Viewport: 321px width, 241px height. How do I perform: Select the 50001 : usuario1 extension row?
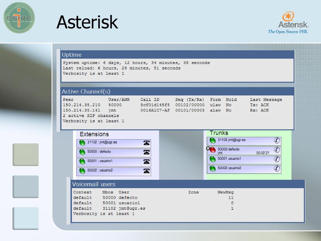tap(113, 162)
